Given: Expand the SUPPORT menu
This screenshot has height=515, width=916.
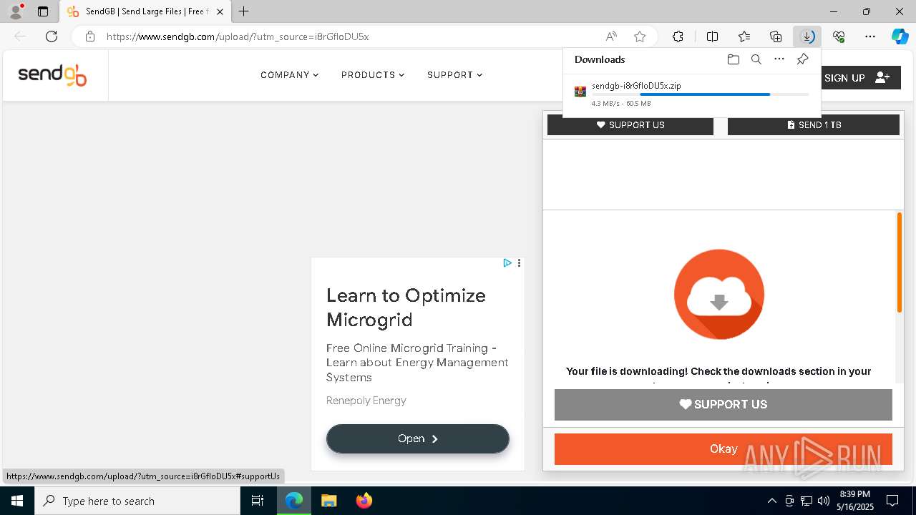Looking at the screenshot, I should point(454,75).
